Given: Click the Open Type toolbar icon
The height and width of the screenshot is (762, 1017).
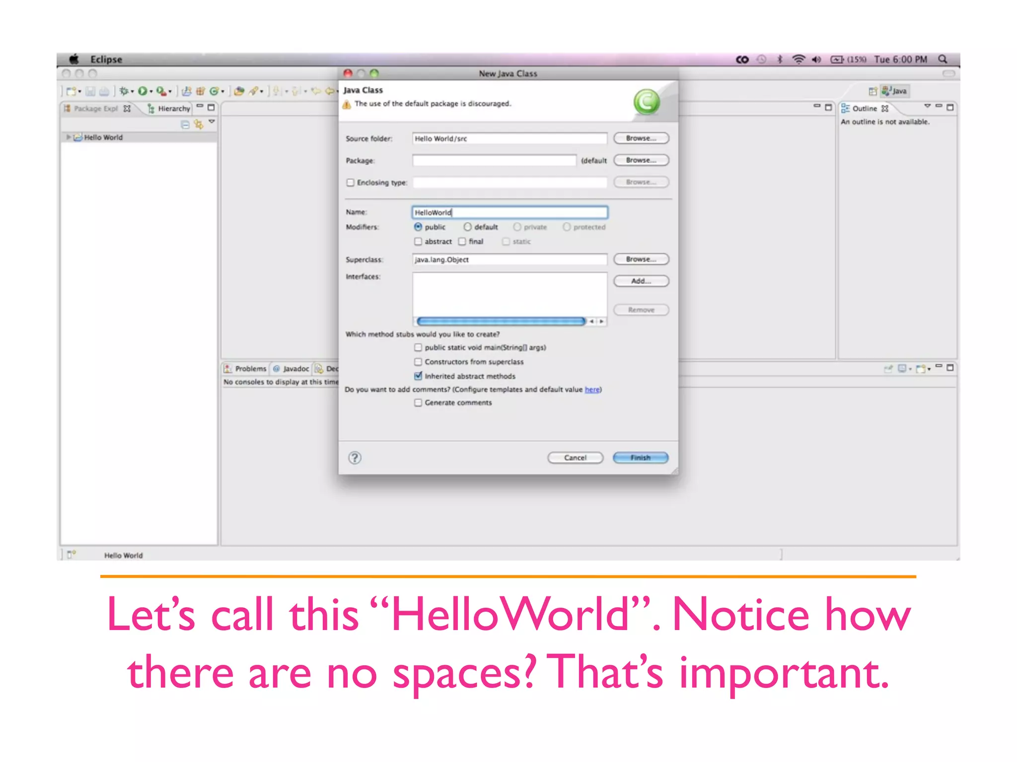Looking at the screenshot, I should (239, 91).
